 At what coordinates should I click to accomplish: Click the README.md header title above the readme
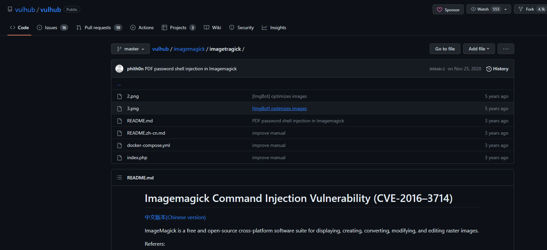(140, 178)
